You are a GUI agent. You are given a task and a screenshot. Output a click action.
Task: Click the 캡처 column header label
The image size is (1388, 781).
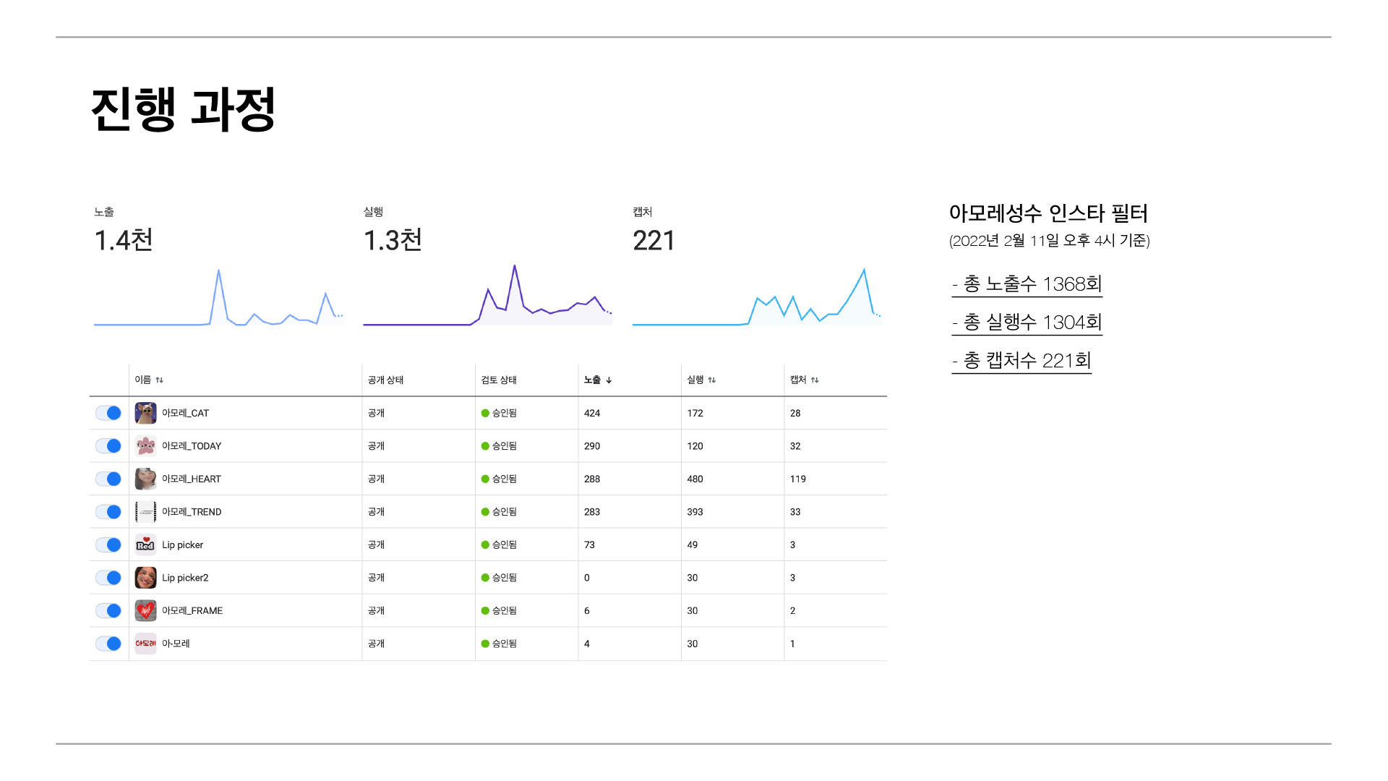pyautogui.click(x=798, y=380)
